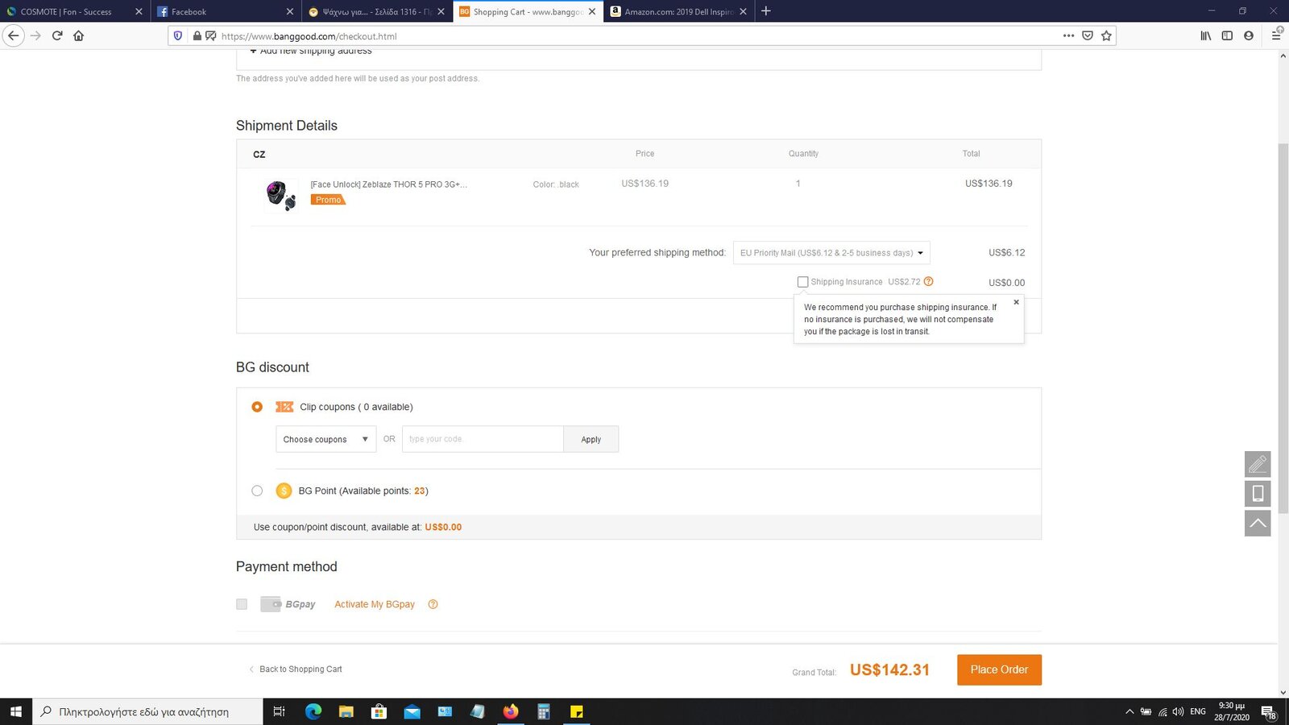Show hidden system tray icons
1289x725 pixels.
[x=1129, y=711]
